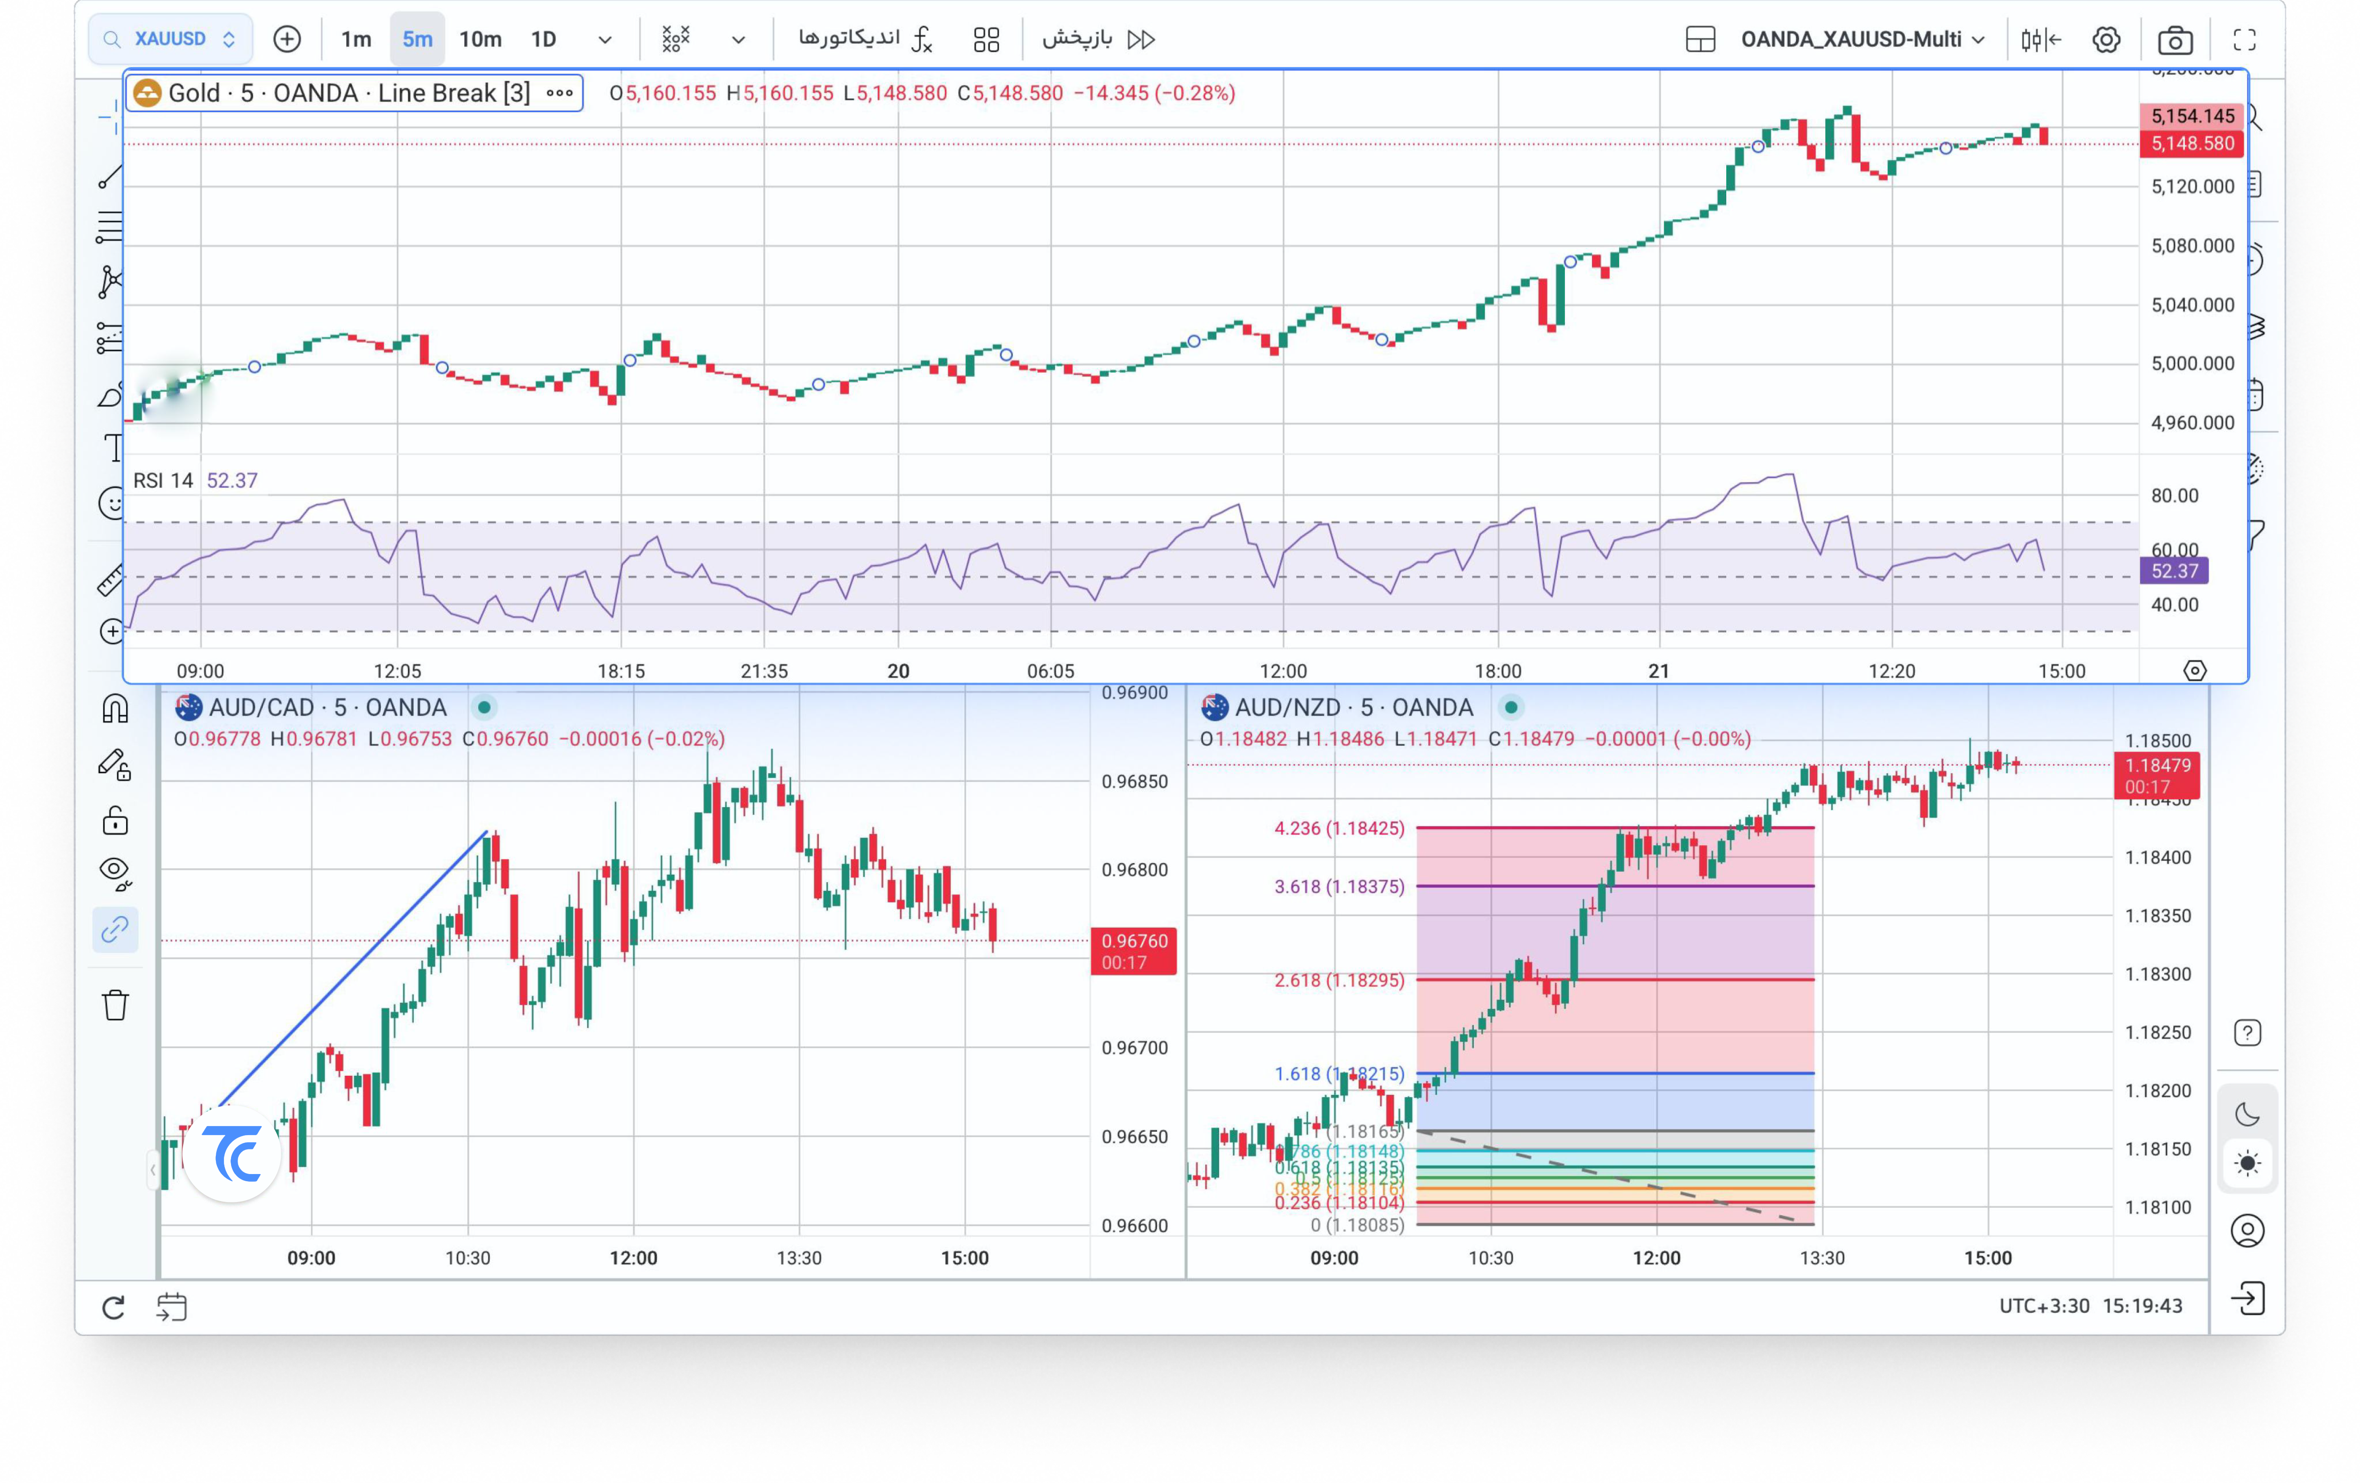This screenshot has height=1483, width=2360.
Task: Select the 1D timeframe
Action: (x=544, y=40)
